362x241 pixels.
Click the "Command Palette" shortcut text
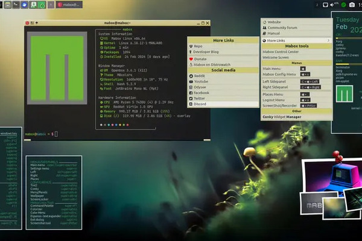click(x=42, y=205)
